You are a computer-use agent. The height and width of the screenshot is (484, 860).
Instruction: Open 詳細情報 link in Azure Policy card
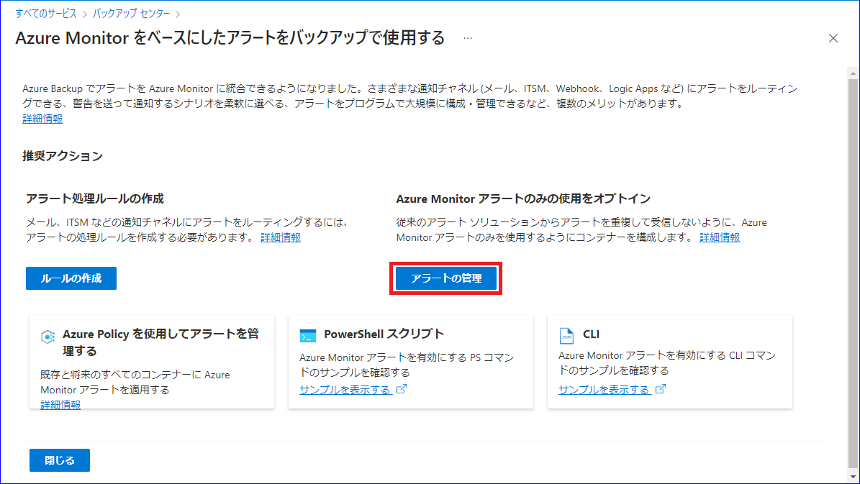pos(60,404)
